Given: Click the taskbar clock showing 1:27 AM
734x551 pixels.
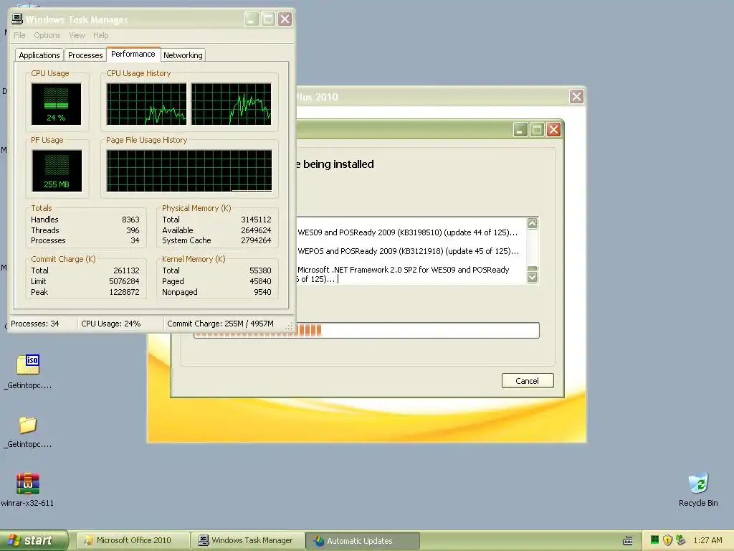Looking at the screenshot, I should coord(707,540).
